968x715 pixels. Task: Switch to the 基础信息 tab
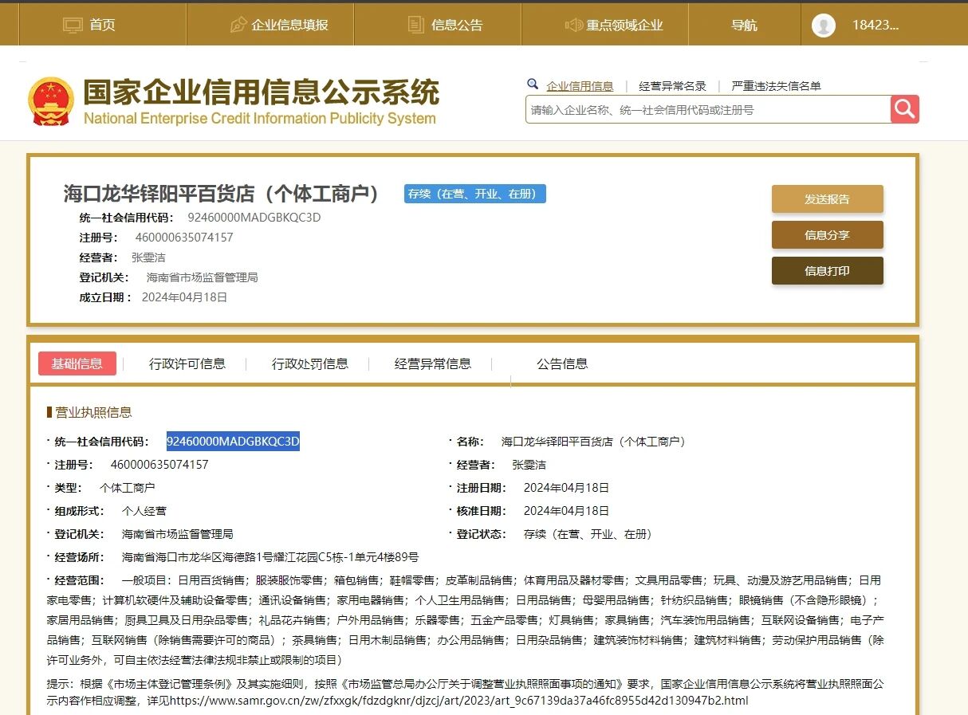(77, 363)
